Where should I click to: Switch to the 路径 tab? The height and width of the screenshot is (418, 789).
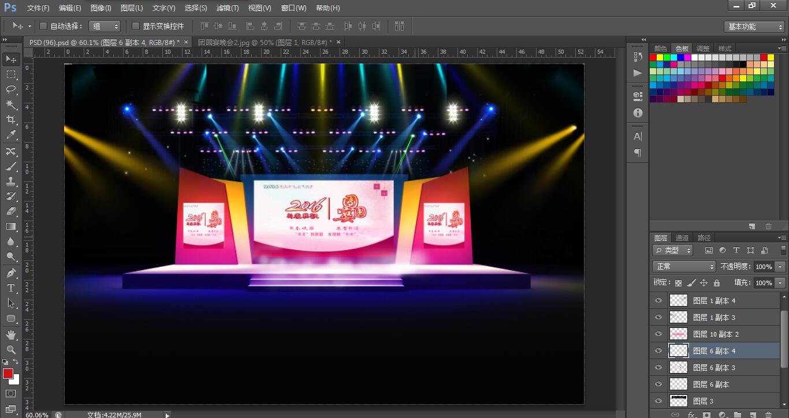(x=704, y=238)
